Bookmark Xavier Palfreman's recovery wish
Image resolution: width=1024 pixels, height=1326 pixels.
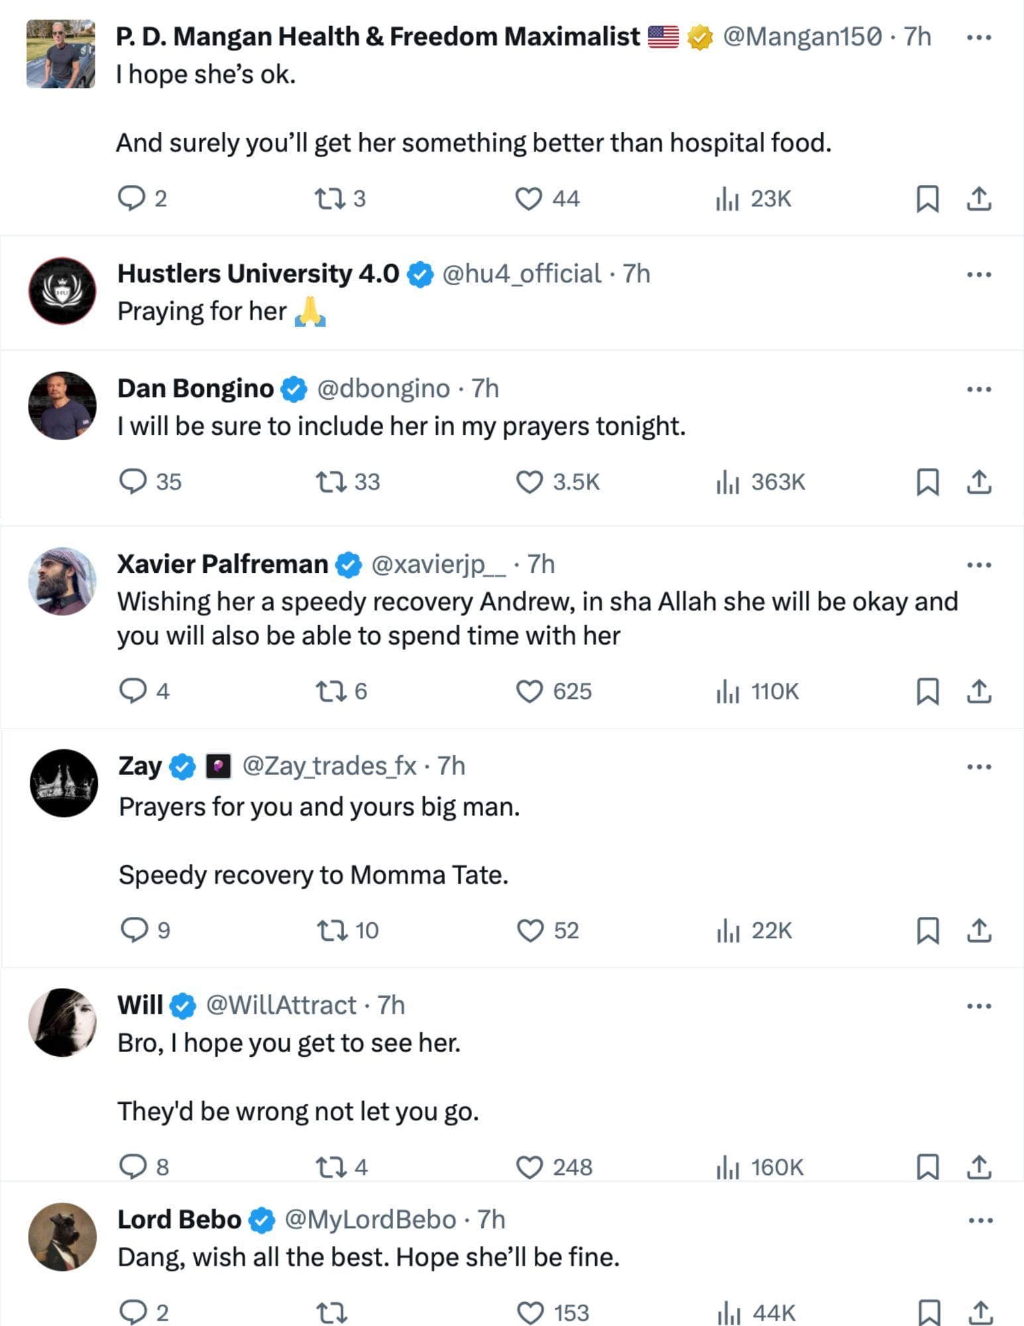pos(927,692)
